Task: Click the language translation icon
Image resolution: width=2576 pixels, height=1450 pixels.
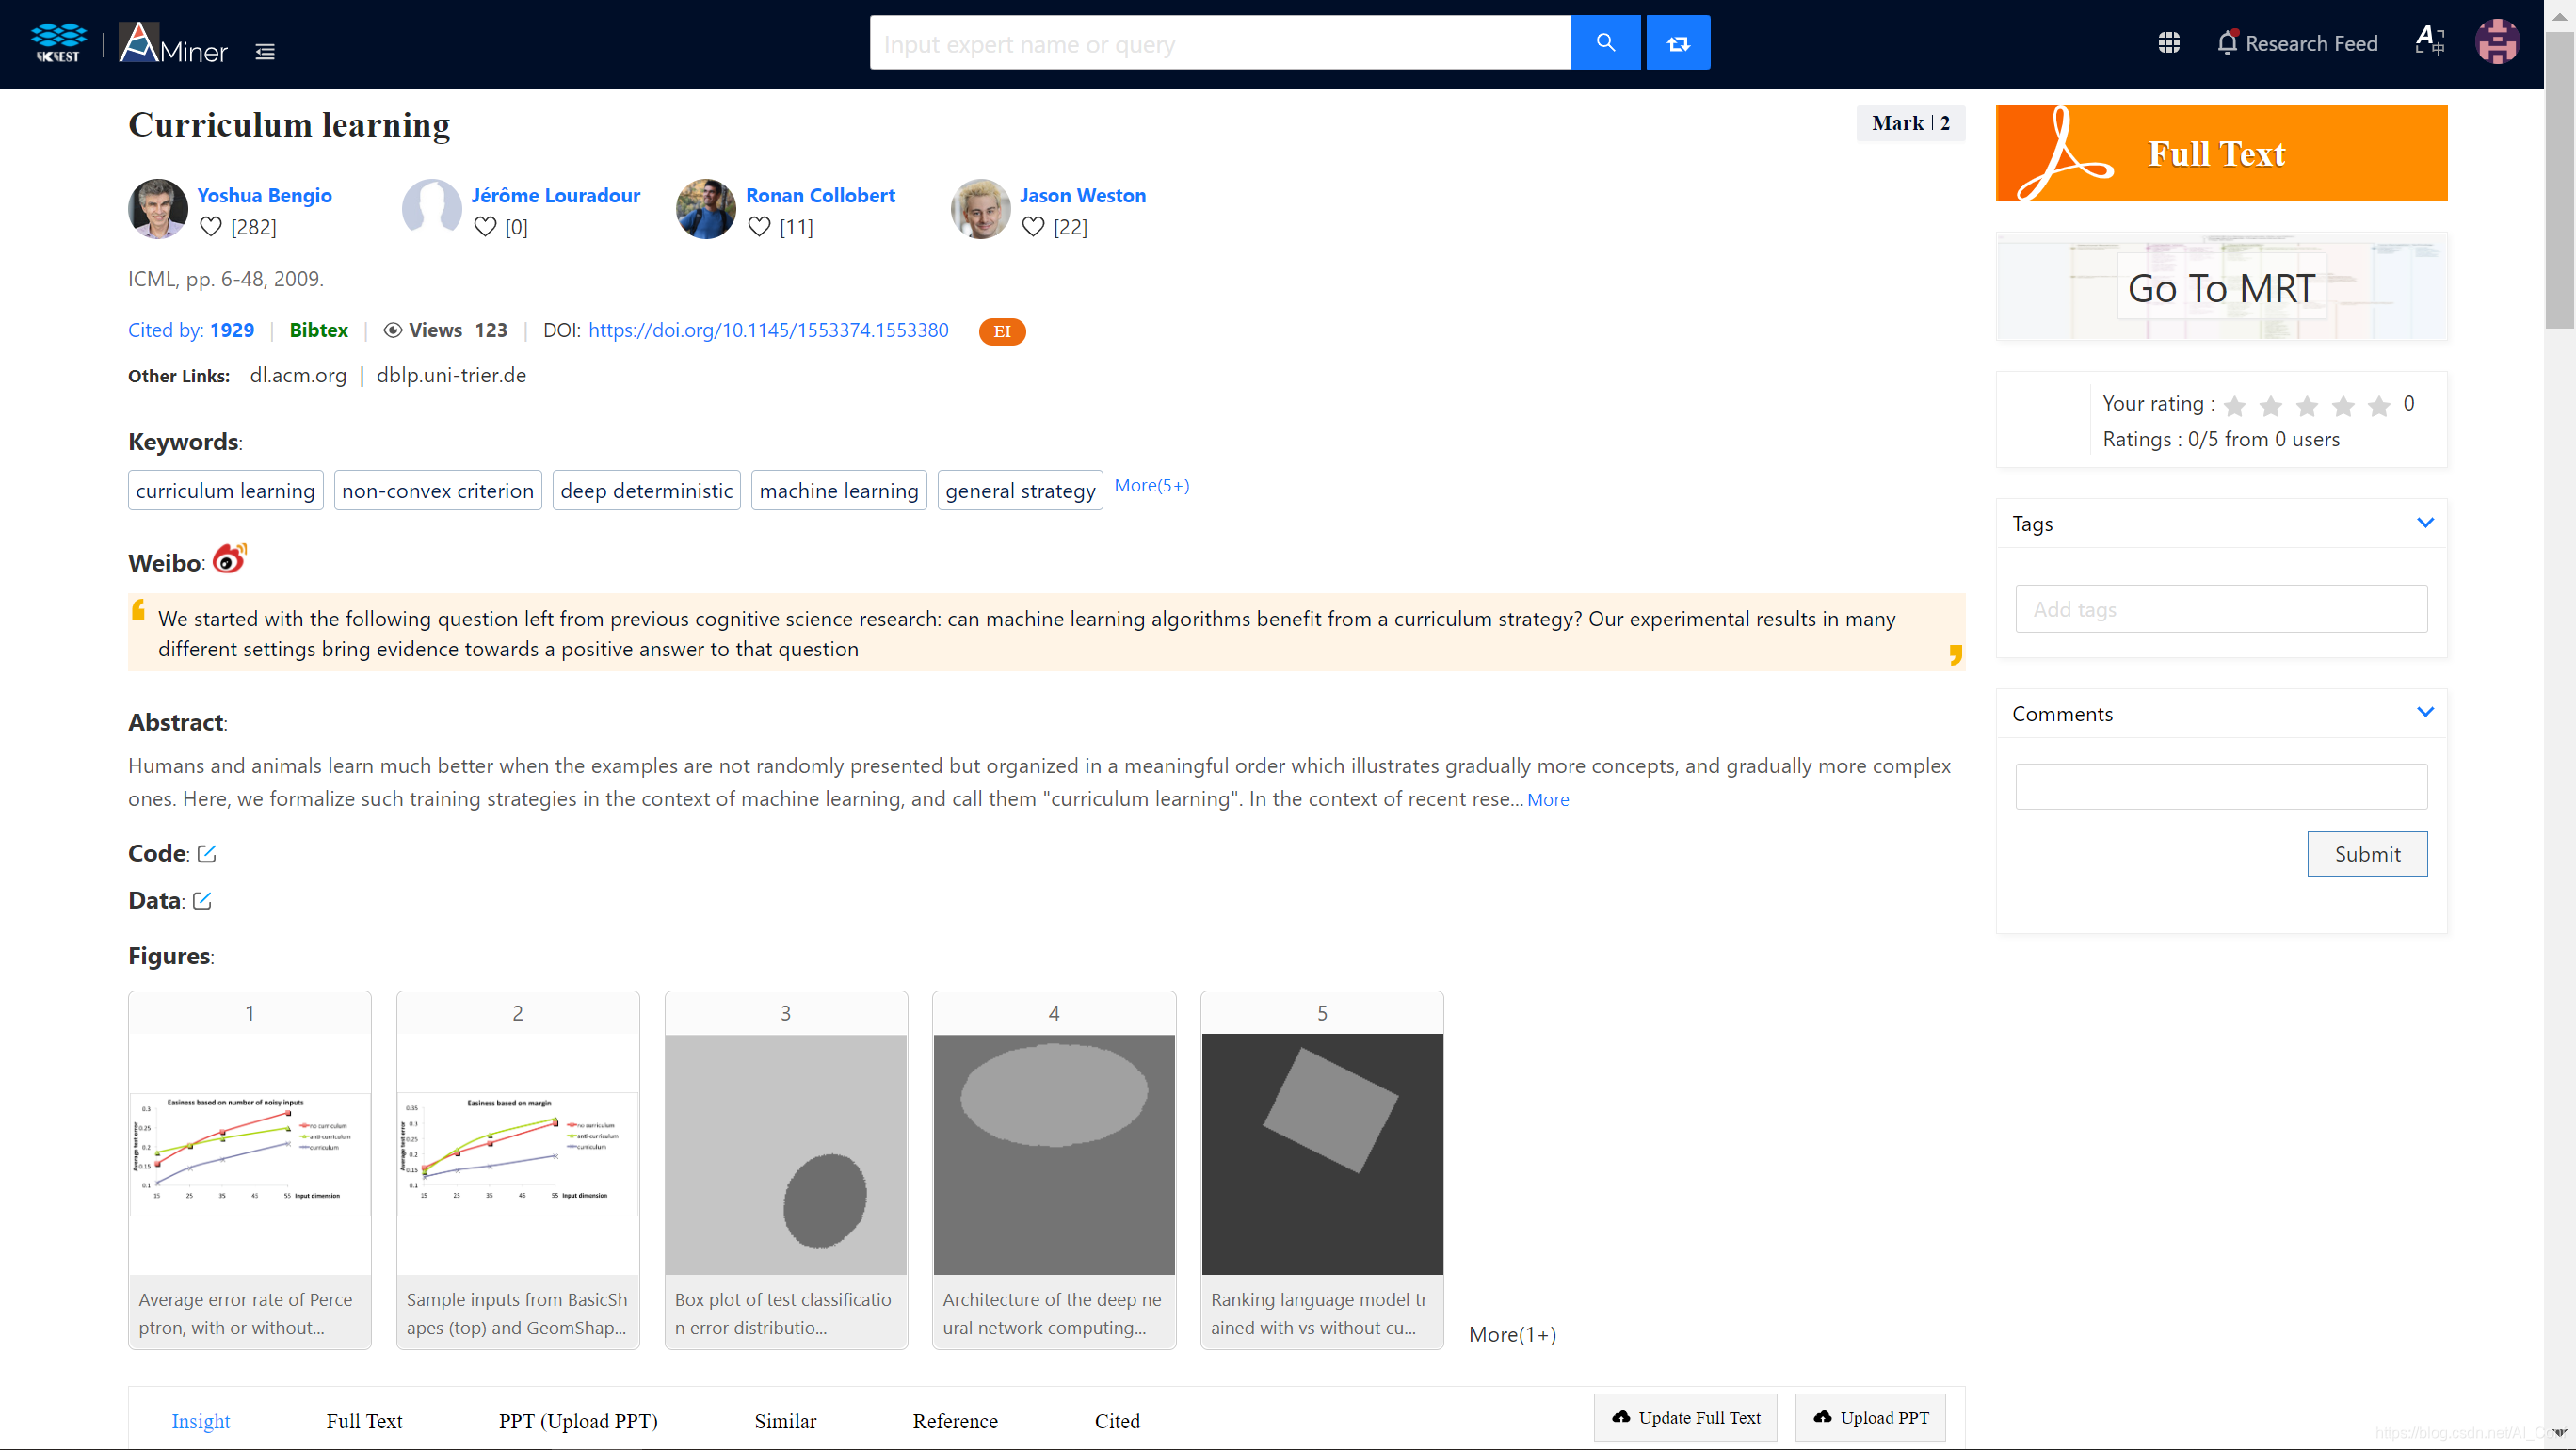Action: pos(2429,41)
